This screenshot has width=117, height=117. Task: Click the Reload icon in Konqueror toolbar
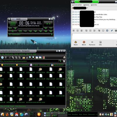pyautogui.click(x=2, y=58)
